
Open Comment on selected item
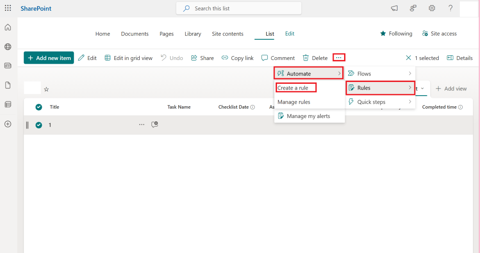(x=278, y=58)
